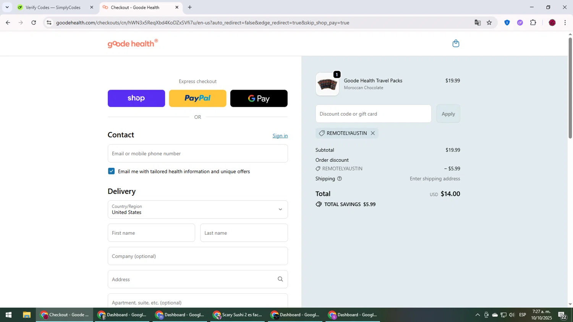Focus the Last name field

[x=244, y=233]
